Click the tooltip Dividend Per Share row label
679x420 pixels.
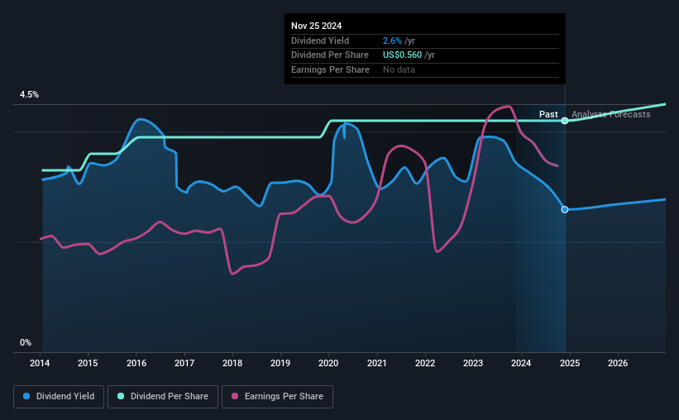point(330,55)
